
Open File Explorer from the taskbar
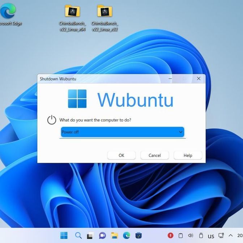click(x=115, y=235)
